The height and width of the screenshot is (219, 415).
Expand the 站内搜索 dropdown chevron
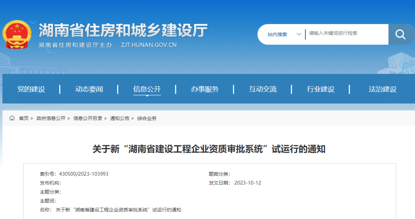(x=299, y=35)
